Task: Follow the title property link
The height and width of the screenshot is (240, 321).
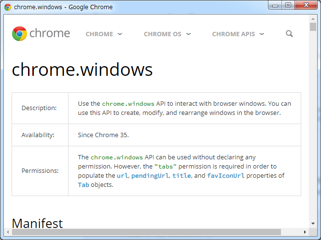Action: 181,176
